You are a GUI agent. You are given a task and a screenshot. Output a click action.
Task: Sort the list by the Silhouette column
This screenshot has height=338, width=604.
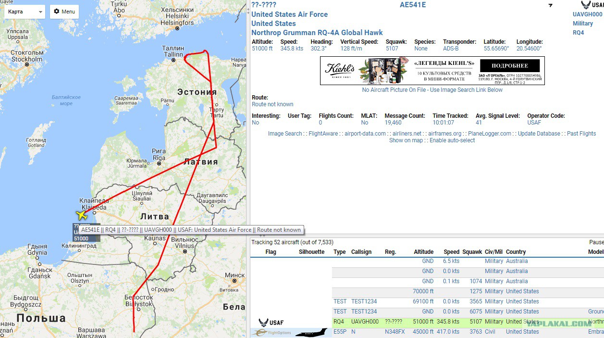[312, 252]
